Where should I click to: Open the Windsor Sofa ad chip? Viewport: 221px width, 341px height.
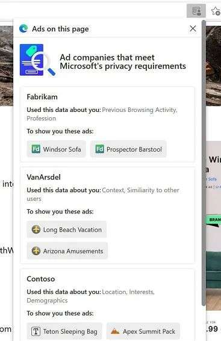[57, 149]
